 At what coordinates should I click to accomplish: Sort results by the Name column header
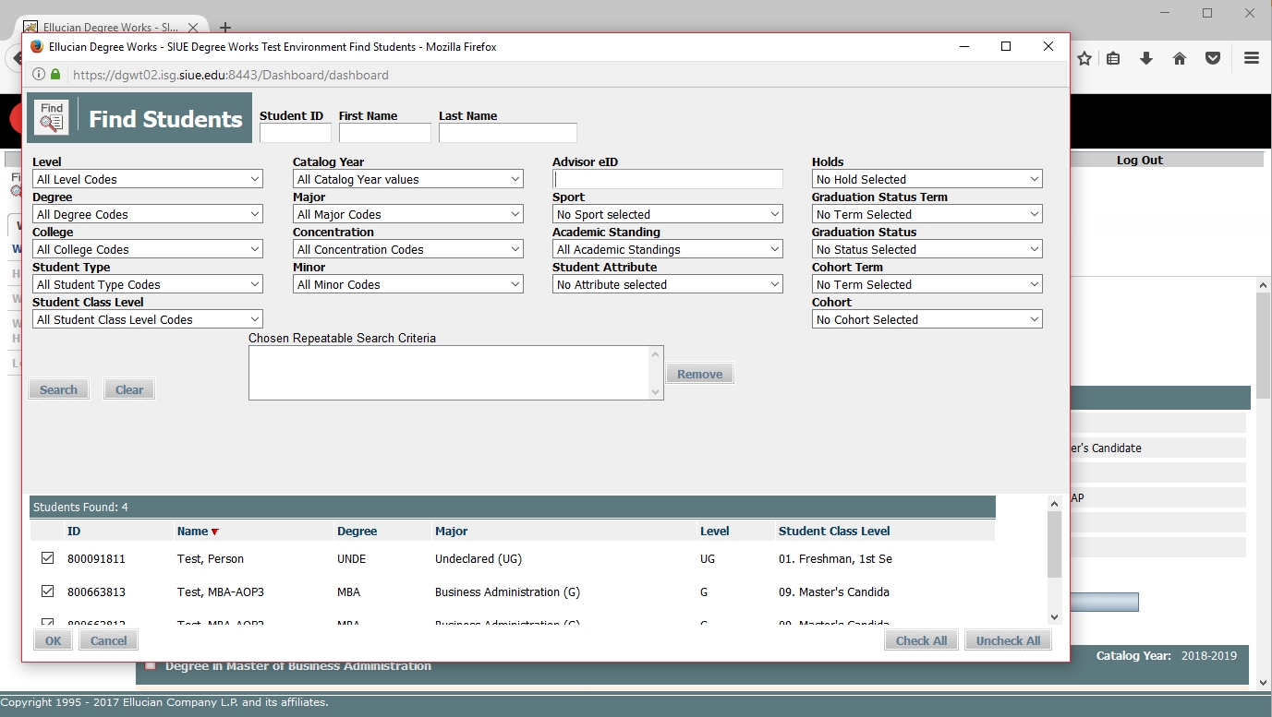coord(193,532)
